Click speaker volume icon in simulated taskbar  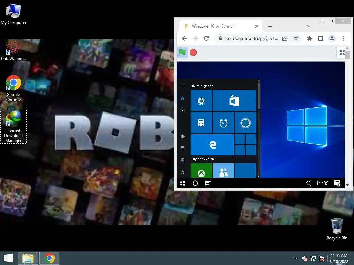[308, 183]
